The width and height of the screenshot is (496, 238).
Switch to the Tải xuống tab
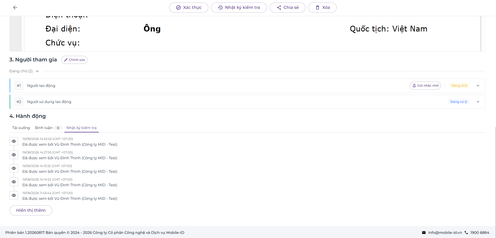[x=21, y=128]
